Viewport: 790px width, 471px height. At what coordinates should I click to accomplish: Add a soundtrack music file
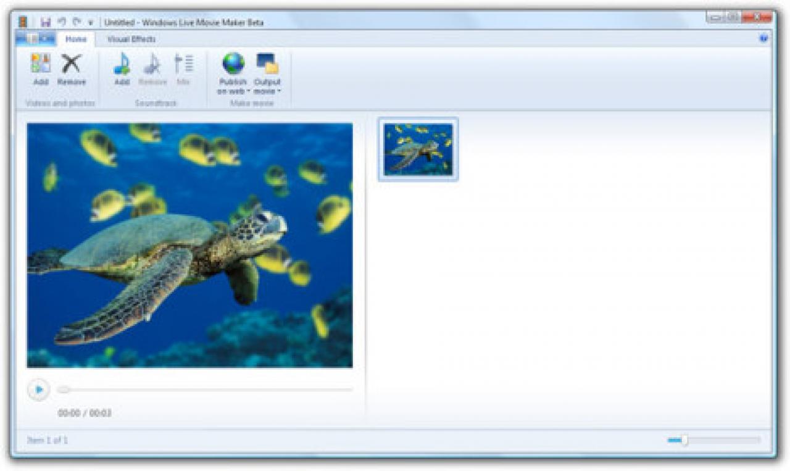[x=122, y=69]
